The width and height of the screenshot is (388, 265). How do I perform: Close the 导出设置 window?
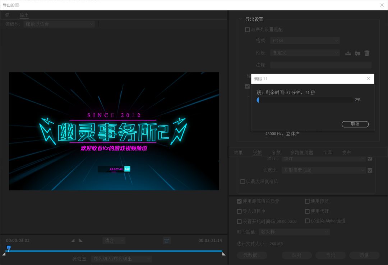(382, 5)
